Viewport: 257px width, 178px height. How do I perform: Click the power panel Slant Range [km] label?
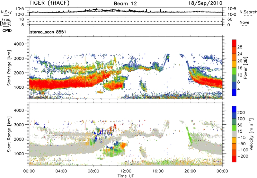[9, 68]
